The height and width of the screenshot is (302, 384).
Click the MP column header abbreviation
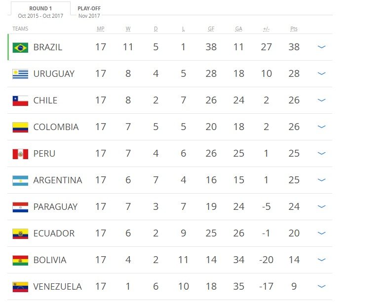point(100,29)
